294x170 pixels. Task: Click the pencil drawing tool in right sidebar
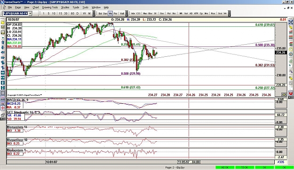(290, 27)
